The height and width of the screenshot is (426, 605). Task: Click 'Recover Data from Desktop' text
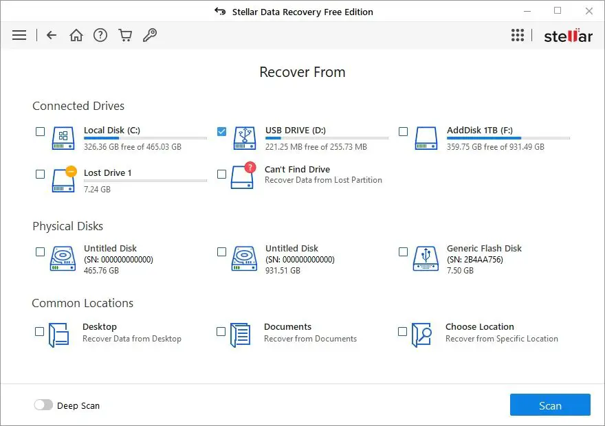[x=132, y=339]
